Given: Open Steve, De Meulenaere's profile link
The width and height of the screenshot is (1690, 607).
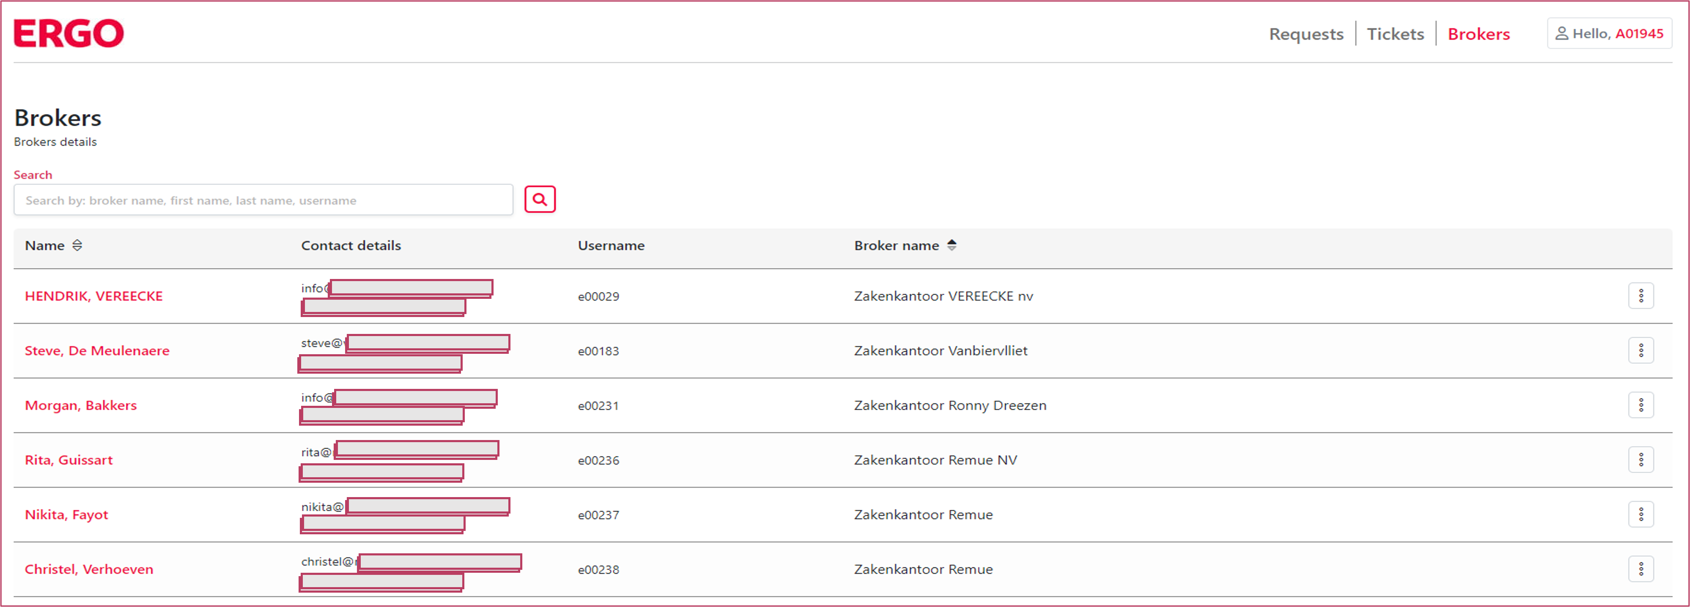Looking at the screenshot, I should [97, 351].
